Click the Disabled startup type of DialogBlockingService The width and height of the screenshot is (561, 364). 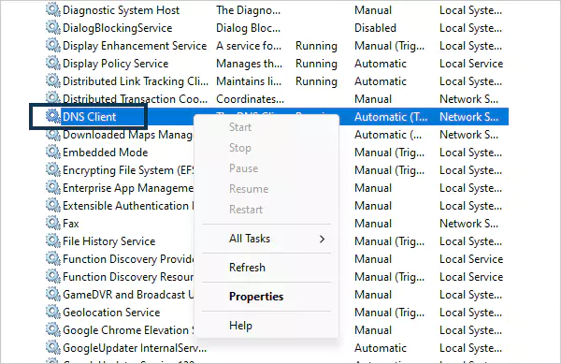(375, 28)
